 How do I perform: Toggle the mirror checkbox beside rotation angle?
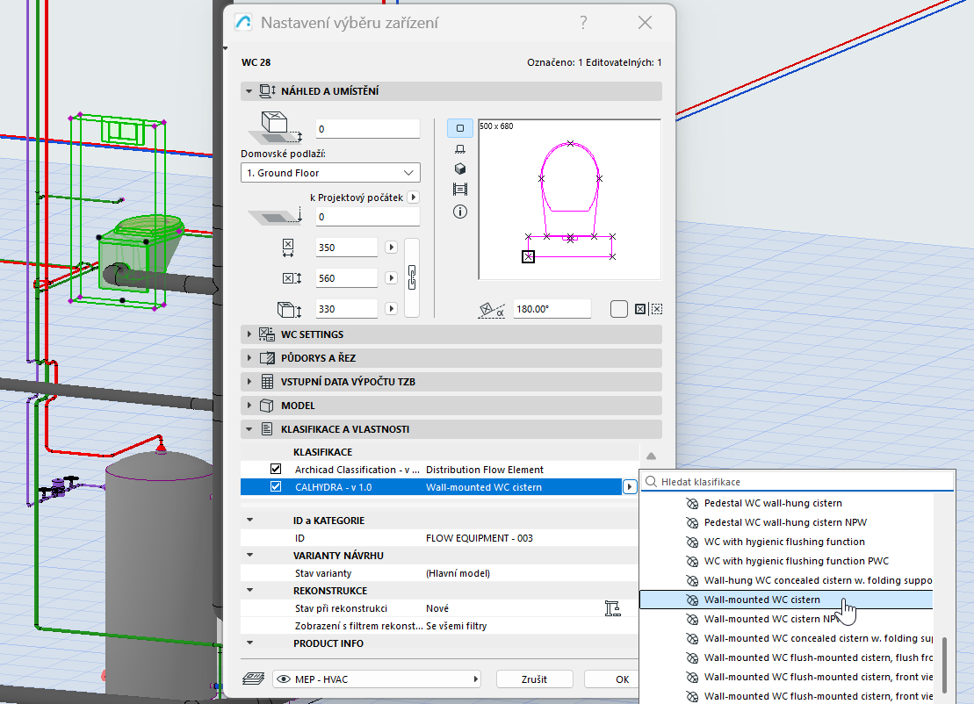[619, 309]
